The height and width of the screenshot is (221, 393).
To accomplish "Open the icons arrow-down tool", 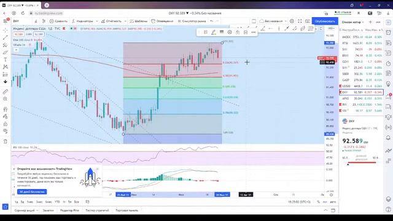I will (6, 82).
